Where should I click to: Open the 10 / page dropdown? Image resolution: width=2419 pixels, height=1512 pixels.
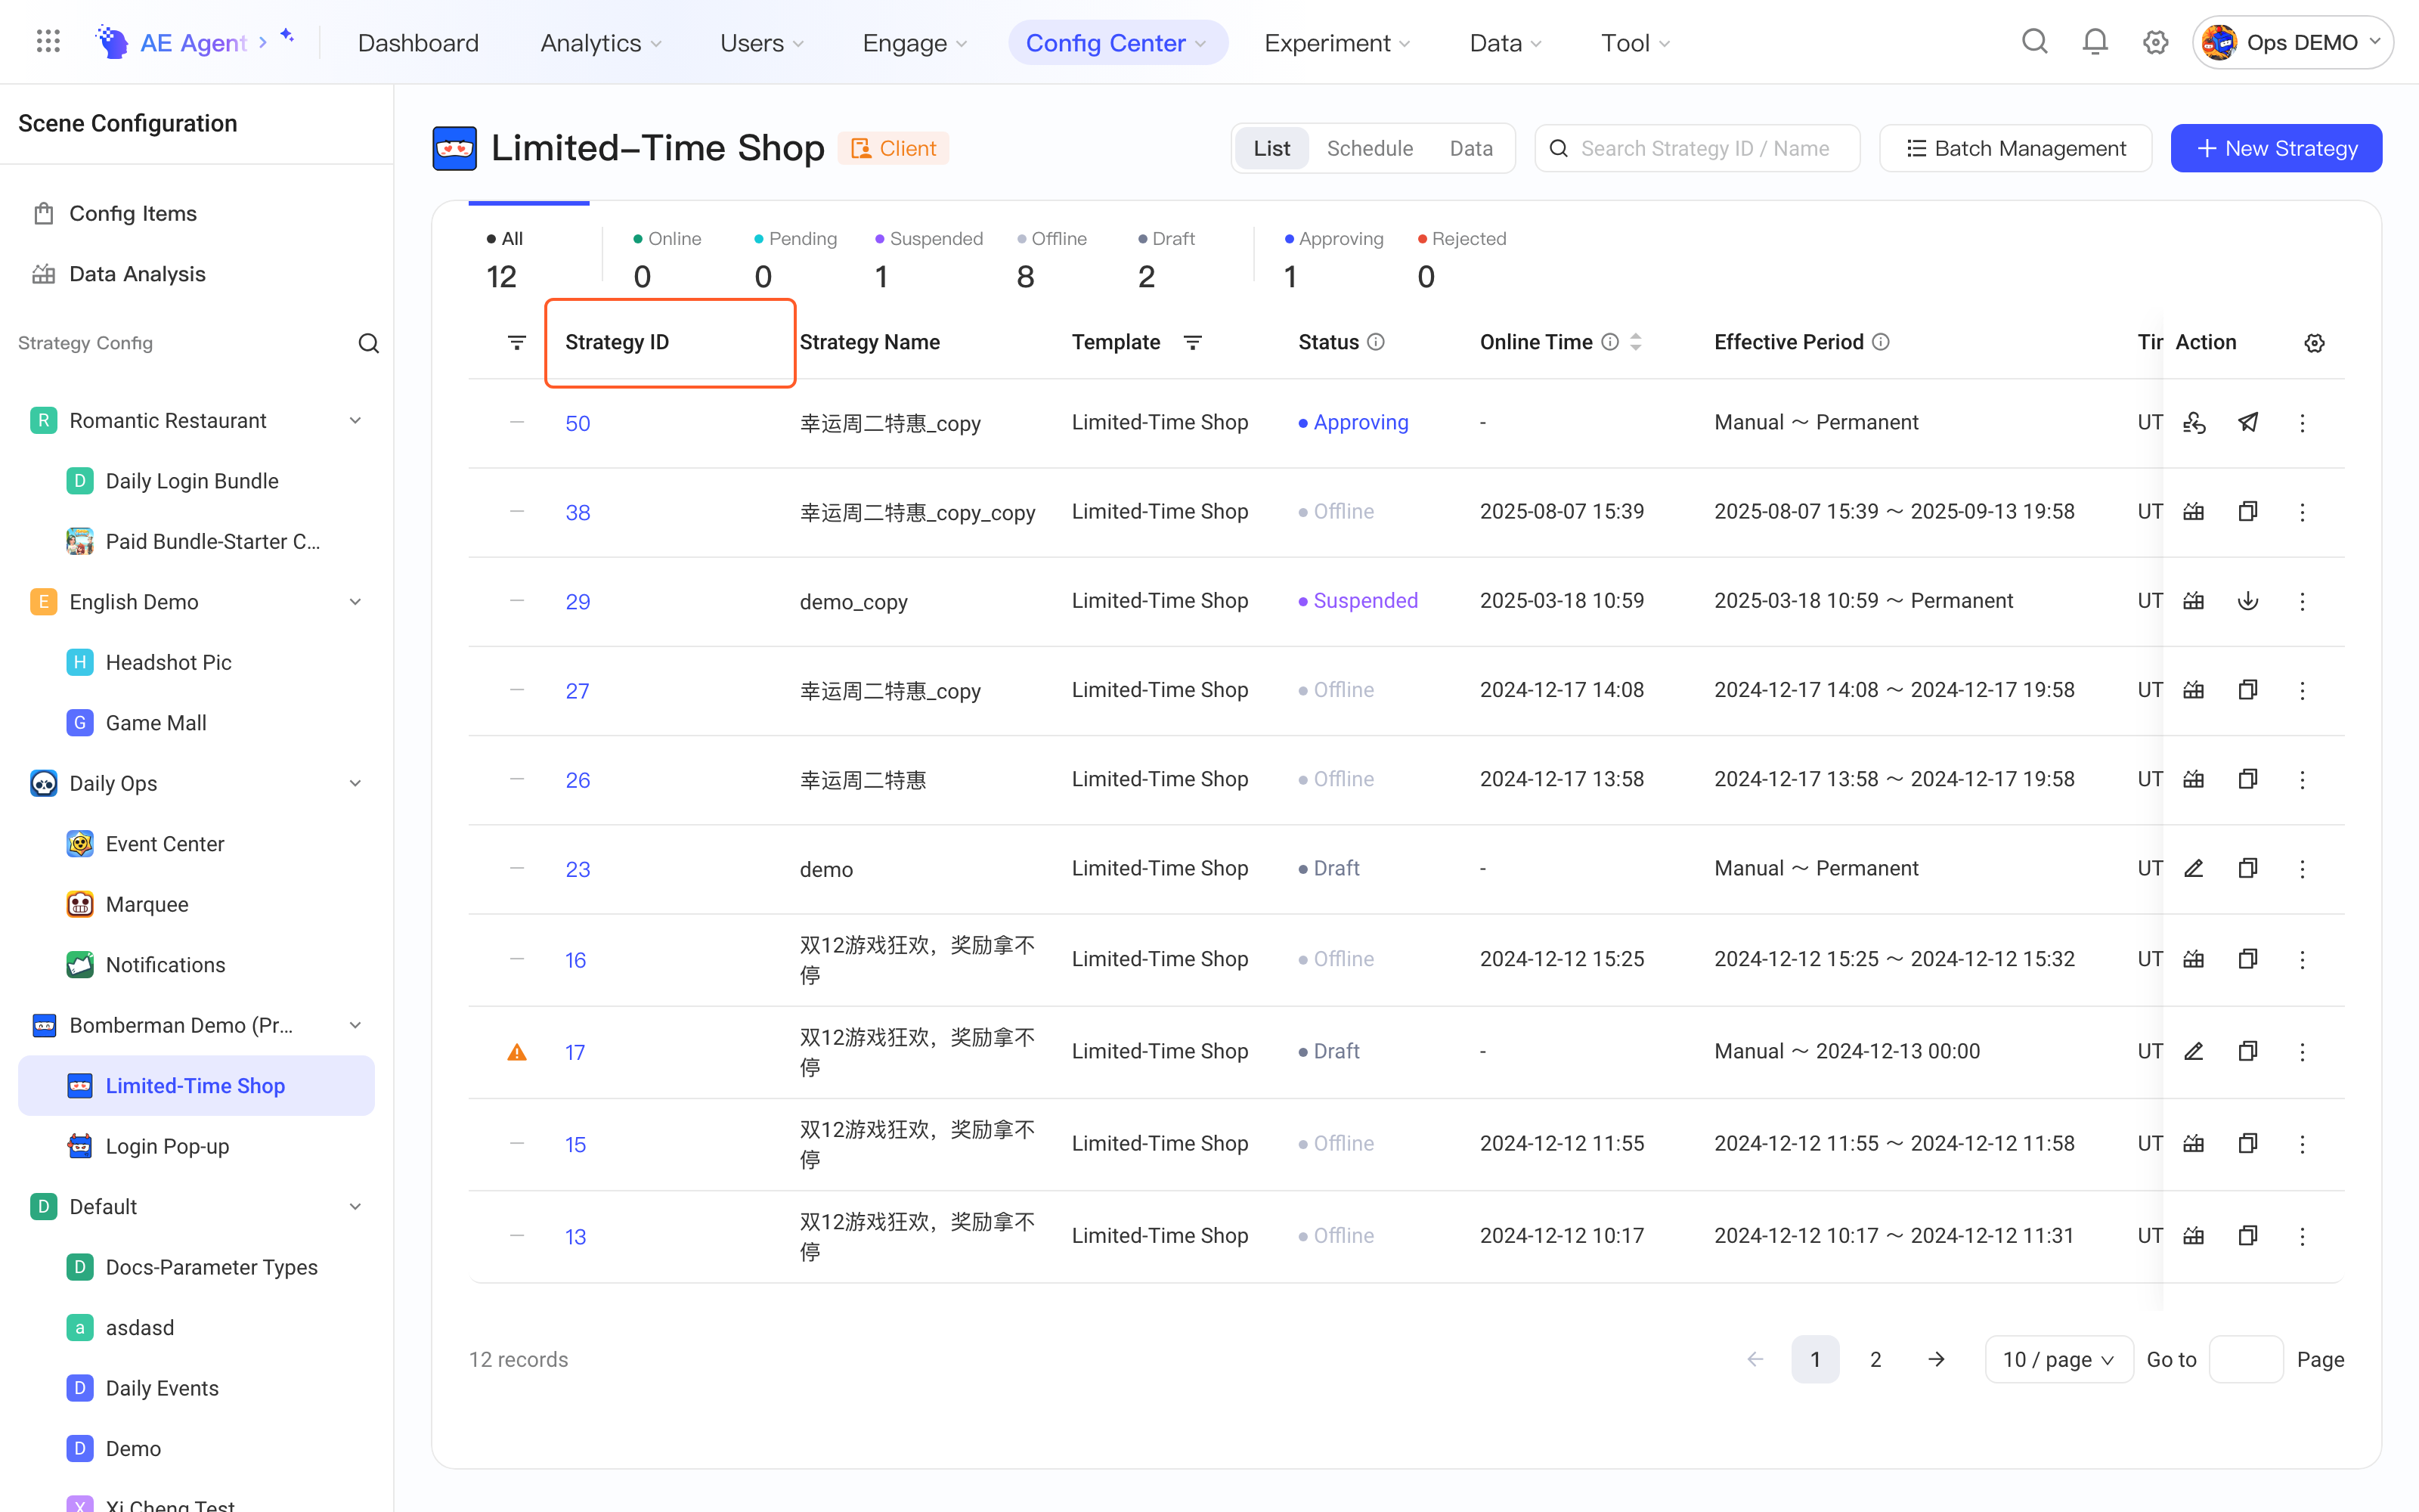(x=2058, y=1359)
